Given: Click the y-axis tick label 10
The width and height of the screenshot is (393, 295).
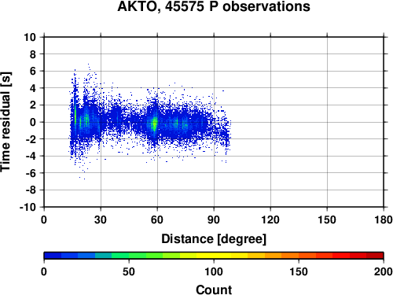Looking at the screenshot, I should 30,37.
